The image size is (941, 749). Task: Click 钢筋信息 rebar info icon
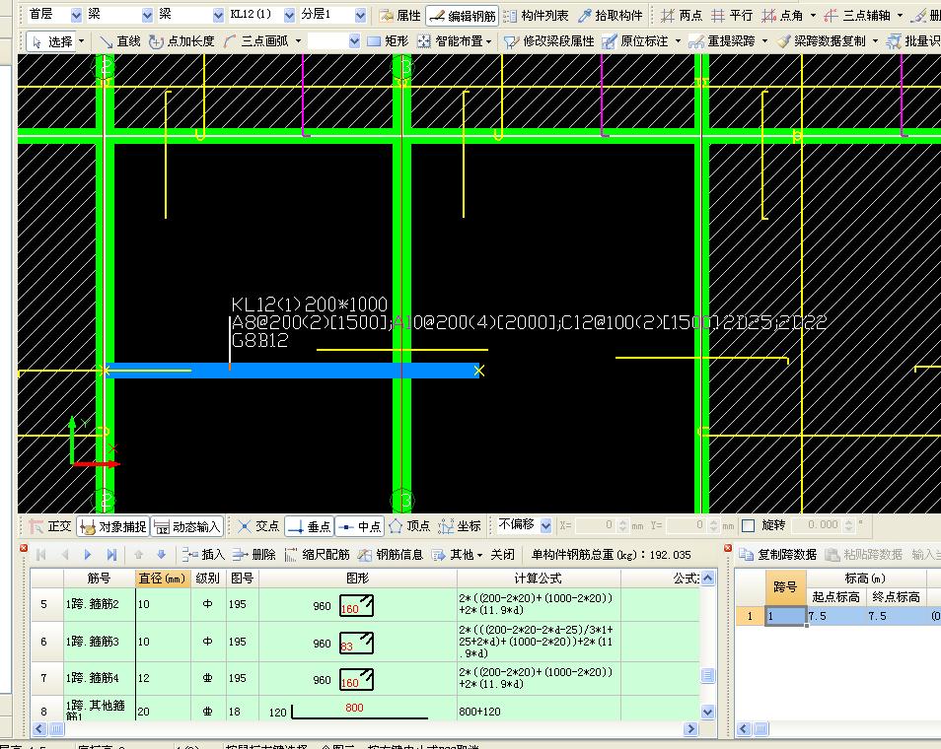(x=391, y=555)
